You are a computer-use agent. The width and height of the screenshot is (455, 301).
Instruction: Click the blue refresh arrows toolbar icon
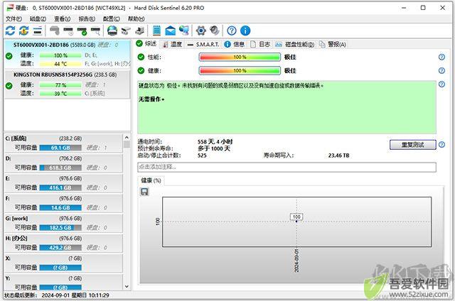click(10, 31)
